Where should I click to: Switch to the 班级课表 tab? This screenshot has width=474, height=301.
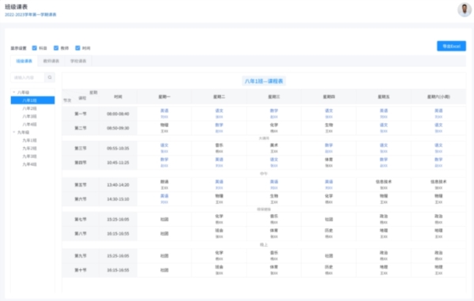(24, 61)
